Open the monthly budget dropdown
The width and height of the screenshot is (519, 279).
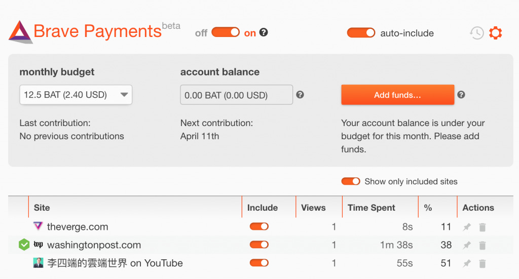click(x=76, y=95)
